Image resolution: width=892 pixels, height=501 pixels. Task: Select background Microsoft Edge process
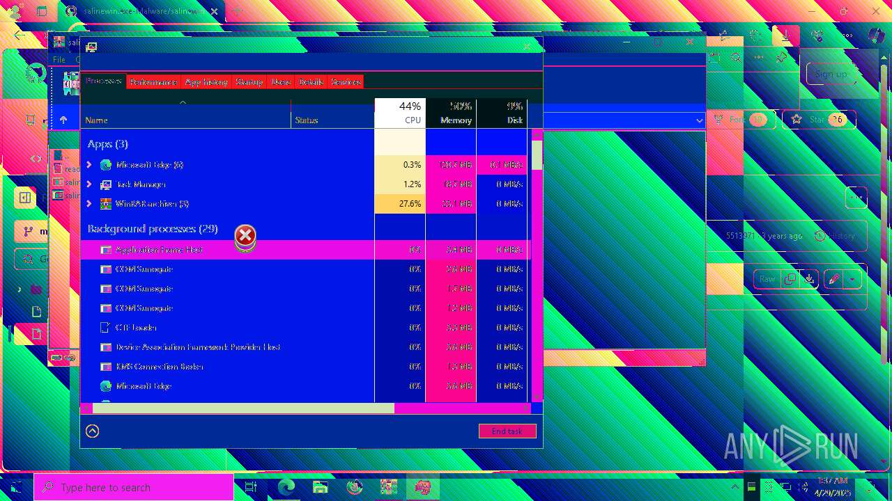[x=305, y=385]
